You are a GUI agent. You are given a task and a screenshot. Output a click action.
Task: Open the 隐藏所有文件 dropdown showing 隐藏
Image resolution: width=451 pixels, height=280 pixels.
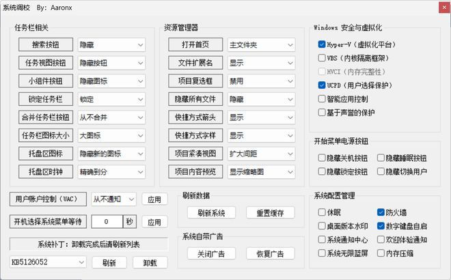261,99
